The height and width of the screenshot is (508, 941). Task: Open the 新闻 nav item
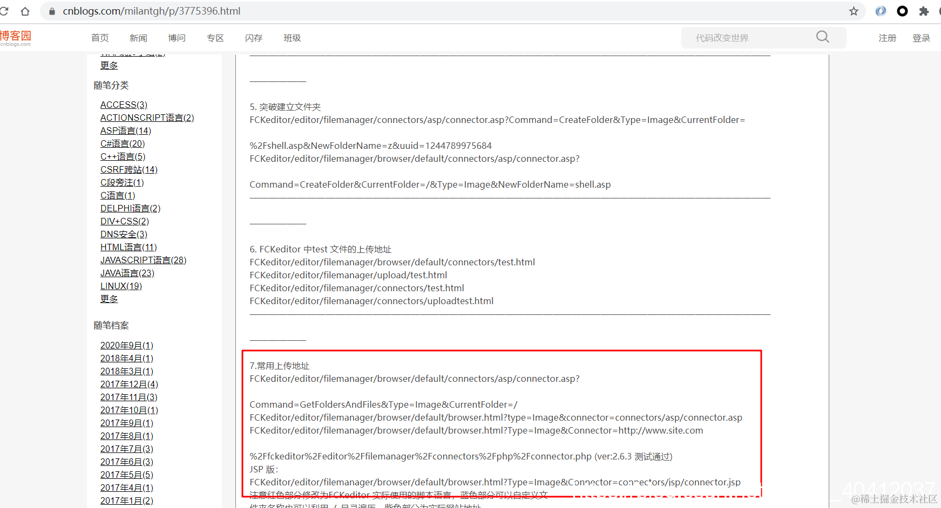click(138, 38)
